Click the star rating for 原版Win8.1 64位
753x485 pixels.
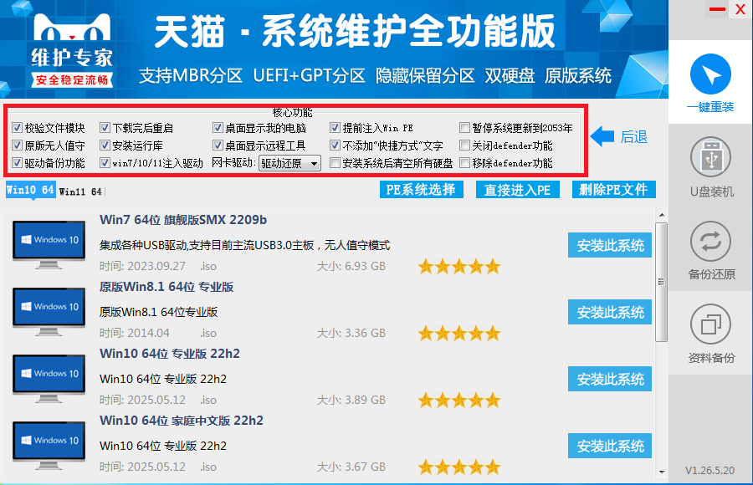coord(459,334)
